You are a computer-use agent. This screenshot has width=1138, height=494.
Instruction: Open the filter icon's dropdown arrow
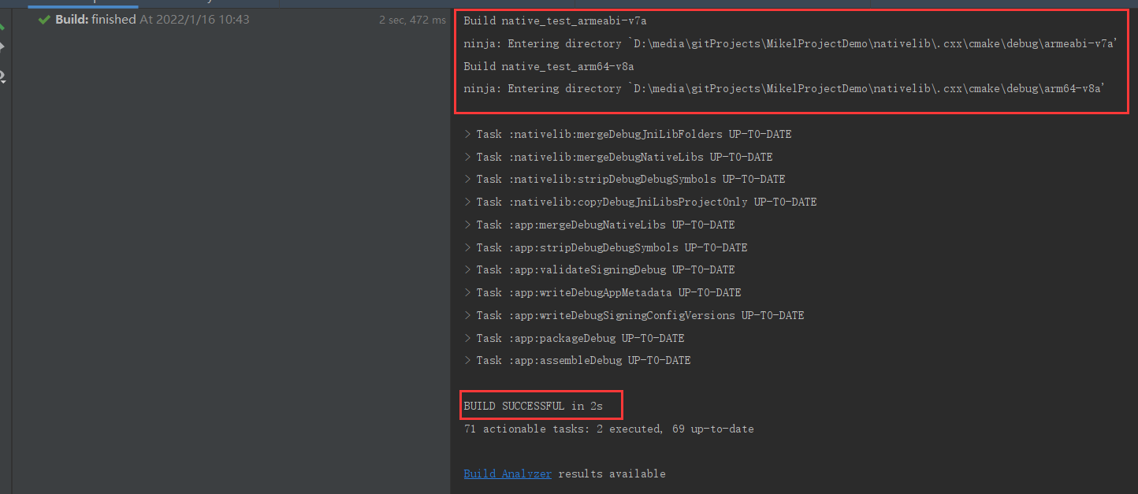[4, 82]
